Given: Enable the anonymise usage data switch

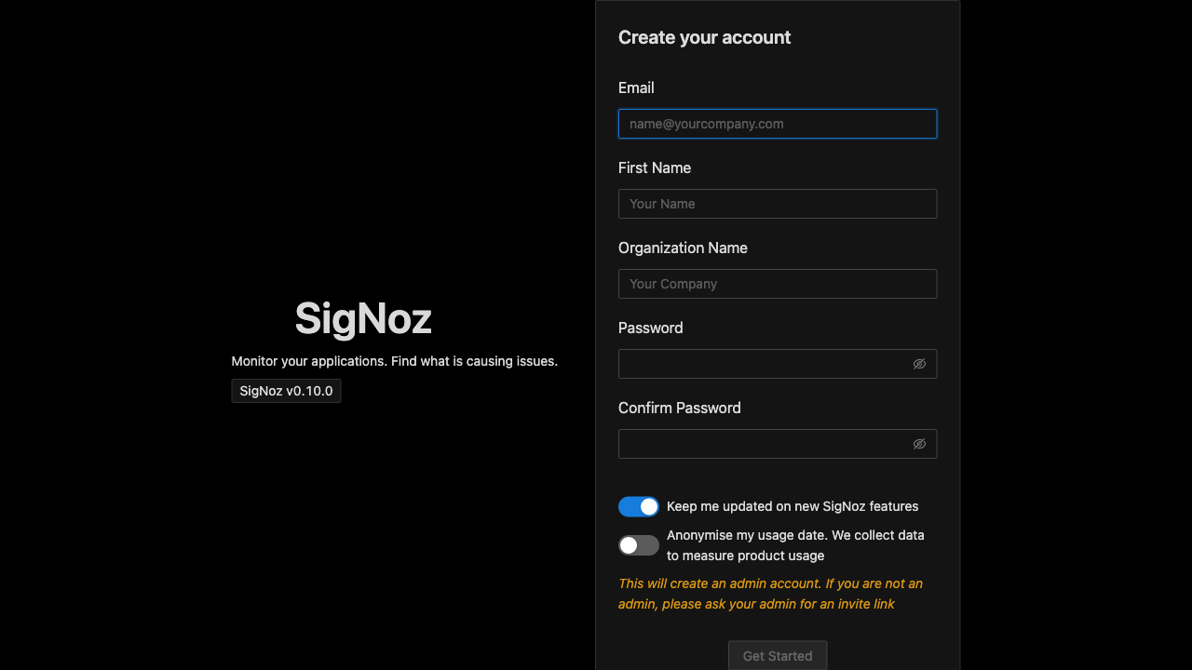Looking at the screenshot, I should (638, 545).
